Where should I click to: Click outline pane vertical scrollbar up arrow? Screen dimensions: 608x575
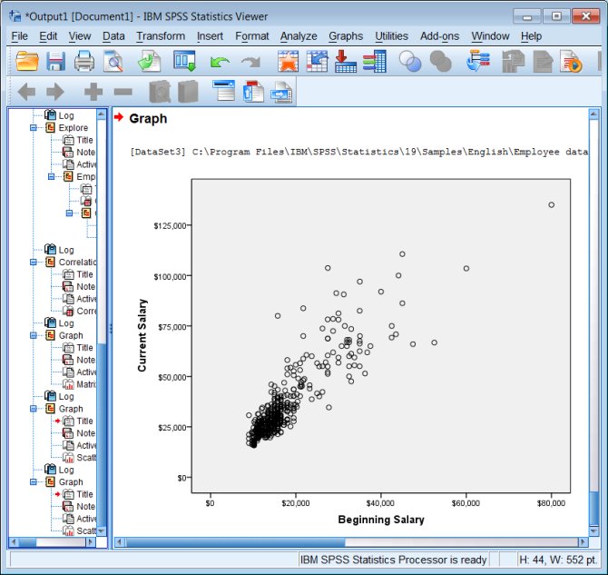[x=102, y=114]
